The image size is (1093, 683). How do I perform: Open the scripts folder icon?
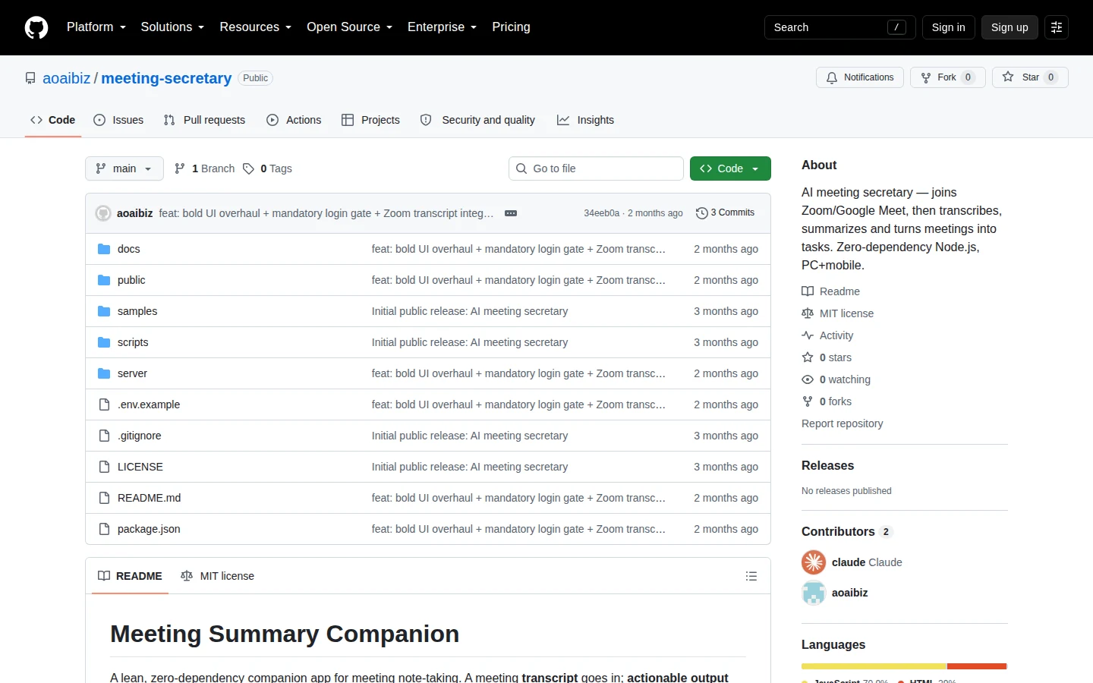[x=104, y=342]
